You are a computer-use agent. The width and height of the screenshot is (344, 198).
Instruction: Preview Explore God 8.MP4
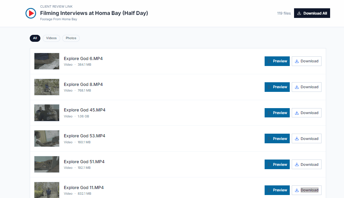277,87
